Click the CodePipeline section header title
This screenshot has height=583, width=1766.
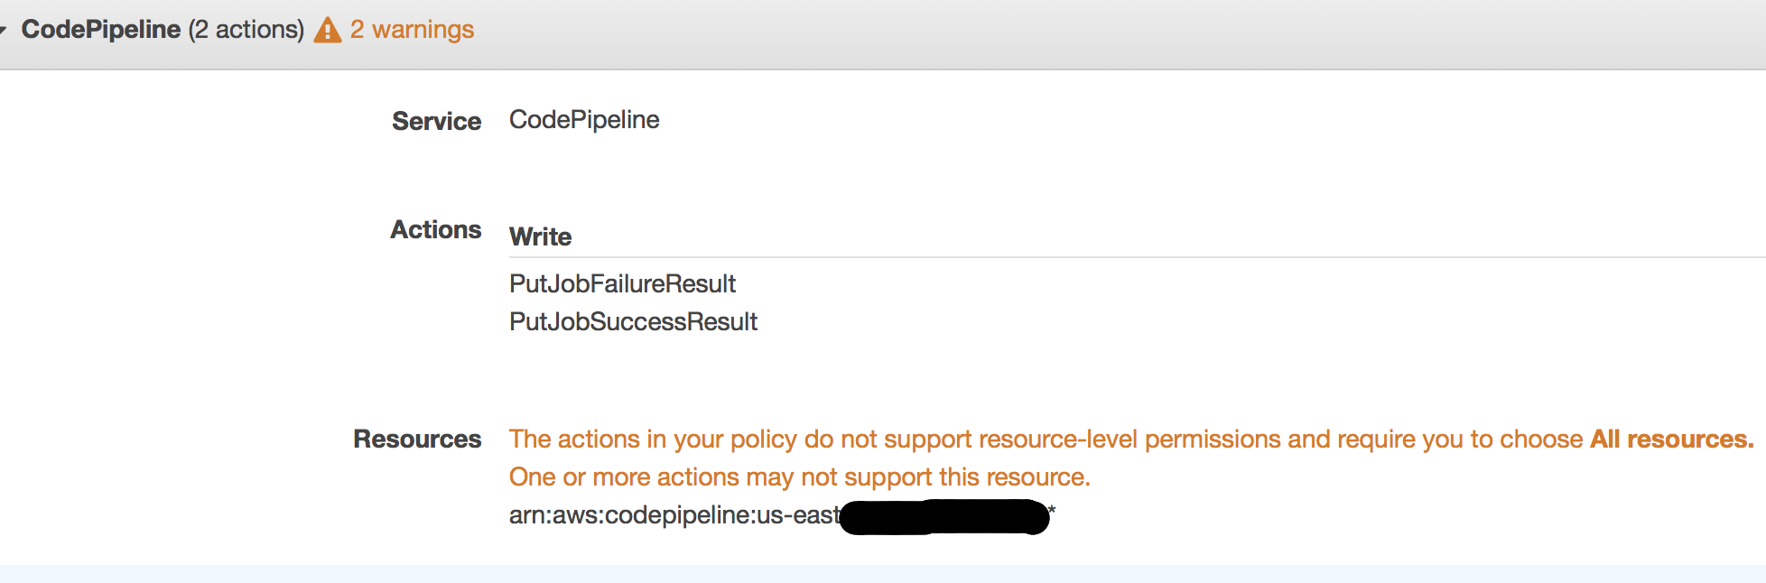[x=102, y=28]
